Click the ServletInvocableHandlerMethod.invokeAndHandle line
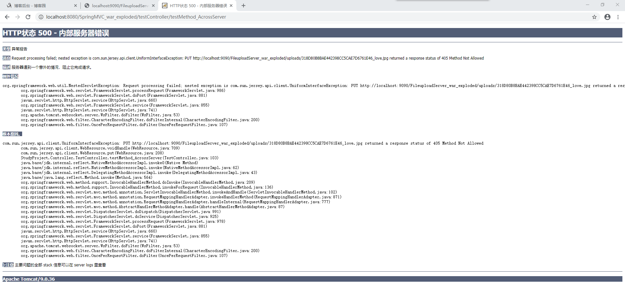The height and width of the screenshot is (283, 625). pyautogui.click(x=179, y=192)
